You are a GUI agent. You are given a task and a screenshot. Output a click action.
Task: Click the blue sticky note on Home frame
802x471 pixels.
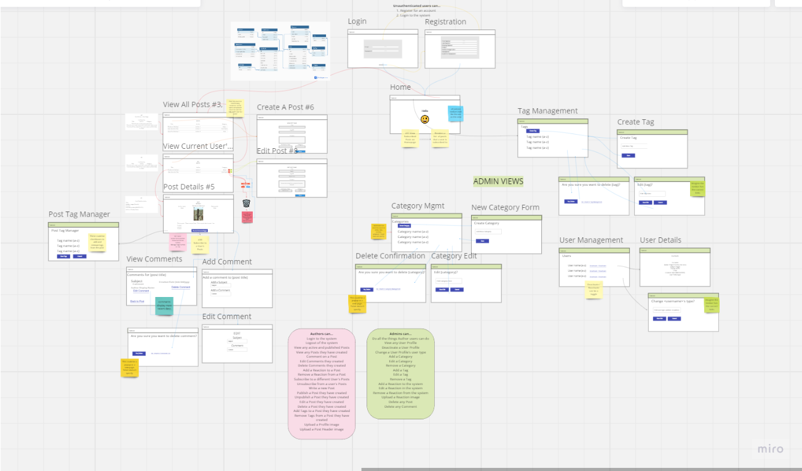coord(455,113)
